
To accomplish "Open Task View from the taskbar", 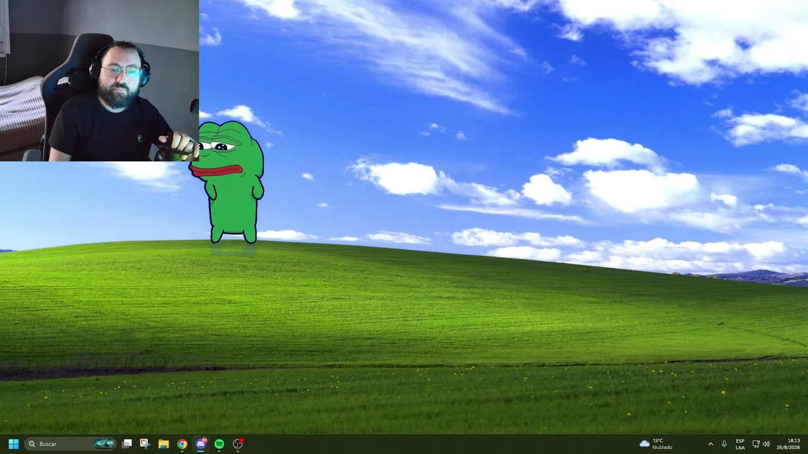I will pos(127,444).
